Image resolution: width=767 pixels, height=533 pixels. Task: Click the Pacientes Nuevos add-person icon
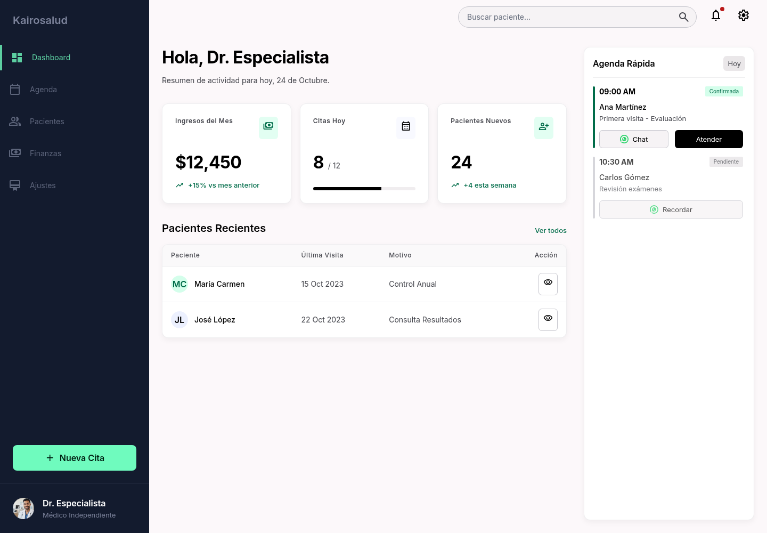(x=544, y=127)
